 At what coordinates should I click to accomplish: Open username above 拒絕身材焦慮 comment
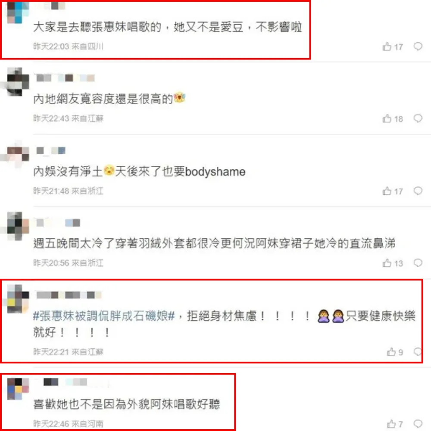point(69,295)
